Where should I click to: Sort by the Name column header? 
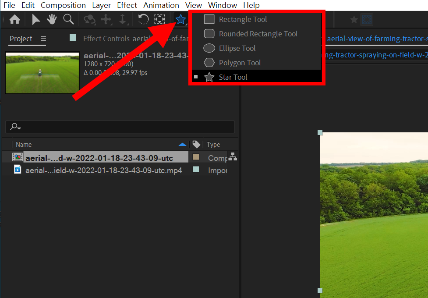[x=24, y=145]
